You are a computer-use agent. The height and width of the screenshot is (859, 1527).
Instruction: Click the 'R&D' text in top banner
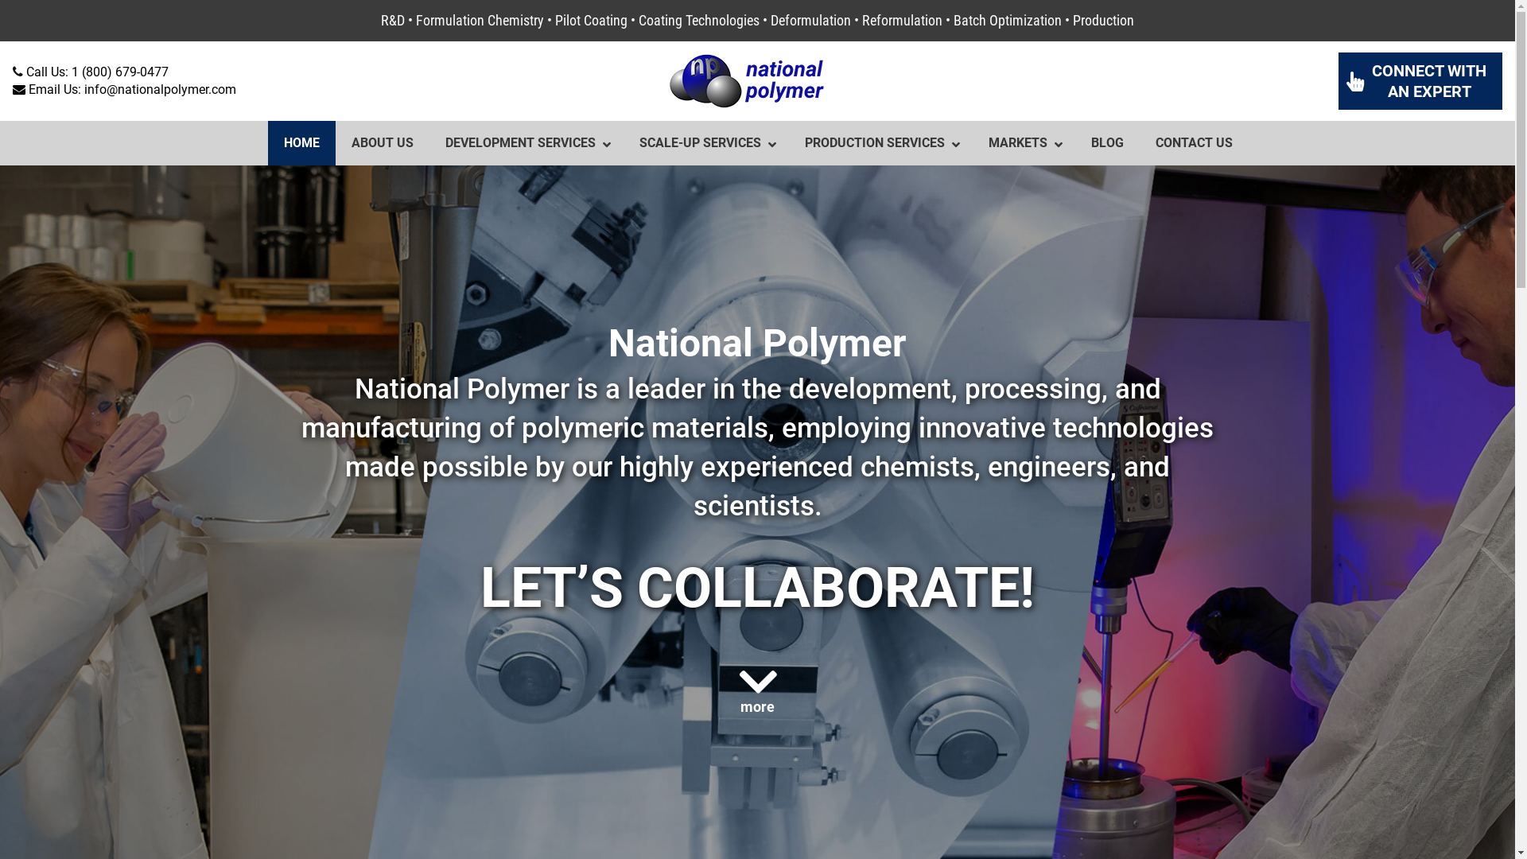(x=392, y=21)
